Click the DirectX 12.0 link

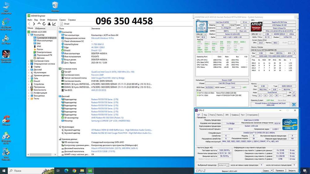click(x=96, y=50)
